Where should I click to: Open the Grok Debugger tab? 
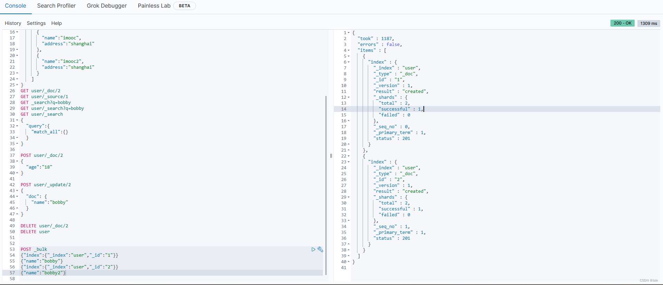click(107, 6)
